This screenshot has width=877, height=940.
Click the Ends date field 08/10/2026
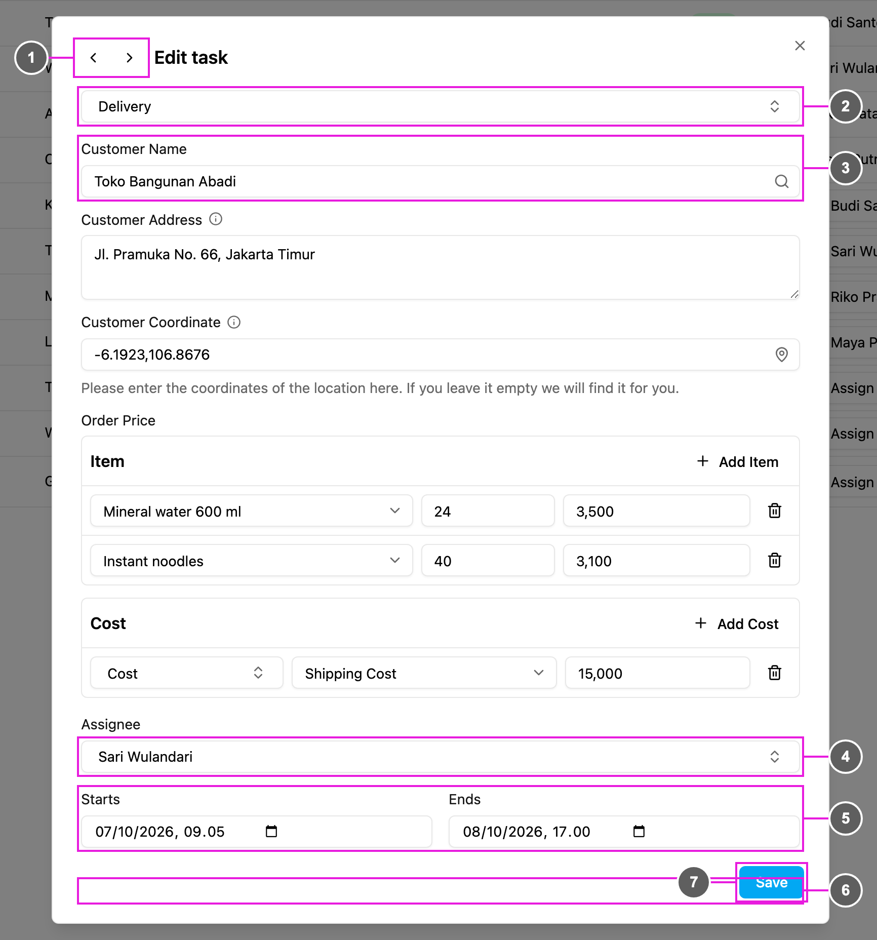624,832
